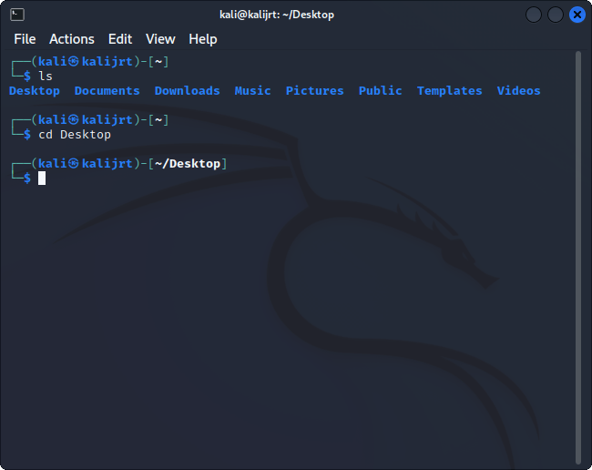Image resolution: width=592 pixels, height=470 pixels.
Task: Open the Edit menu
Action: coord(120,39)
